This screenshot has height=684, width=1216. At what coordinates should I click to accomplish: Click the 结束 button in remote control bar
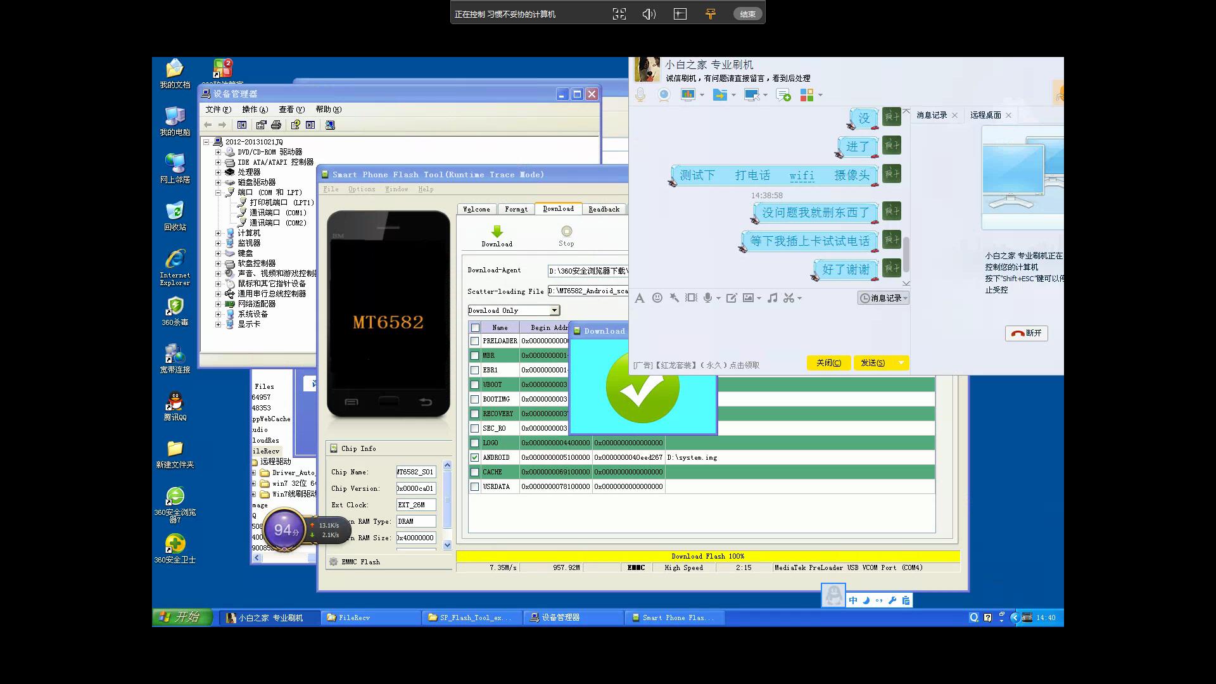tap(747, 14)
